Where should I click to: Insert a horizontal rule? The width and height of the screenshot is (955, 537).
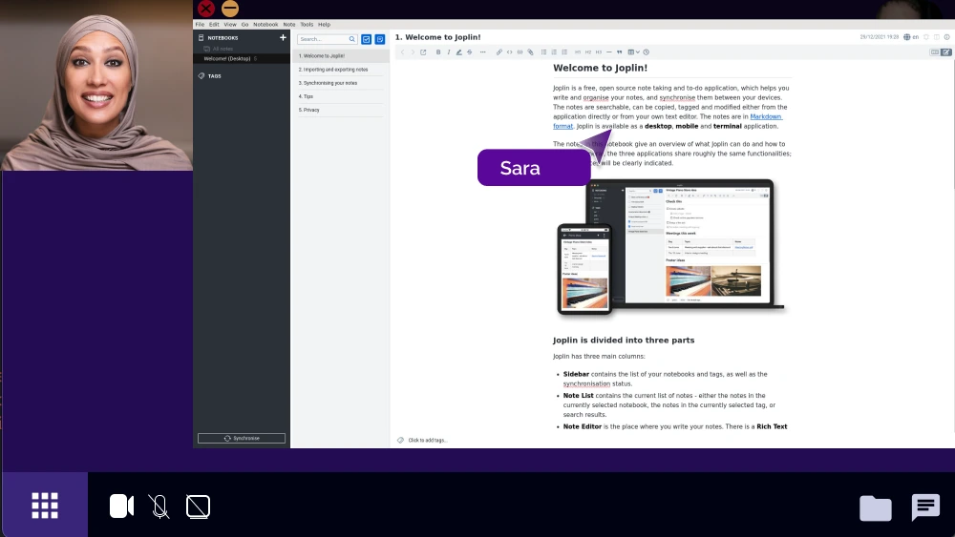click(x=609, y=52)
